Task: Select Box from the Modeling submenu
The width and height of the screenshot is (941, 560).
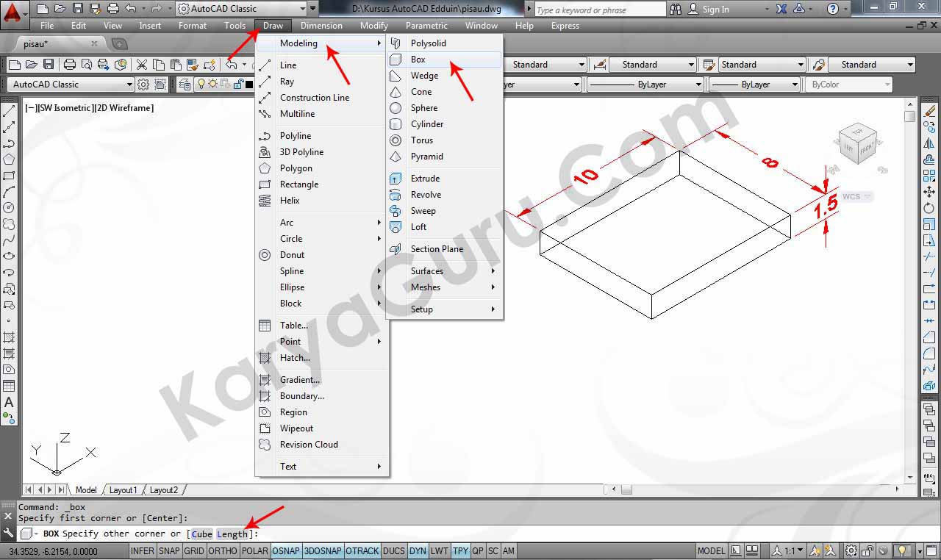Action: [x=418, y=60]
